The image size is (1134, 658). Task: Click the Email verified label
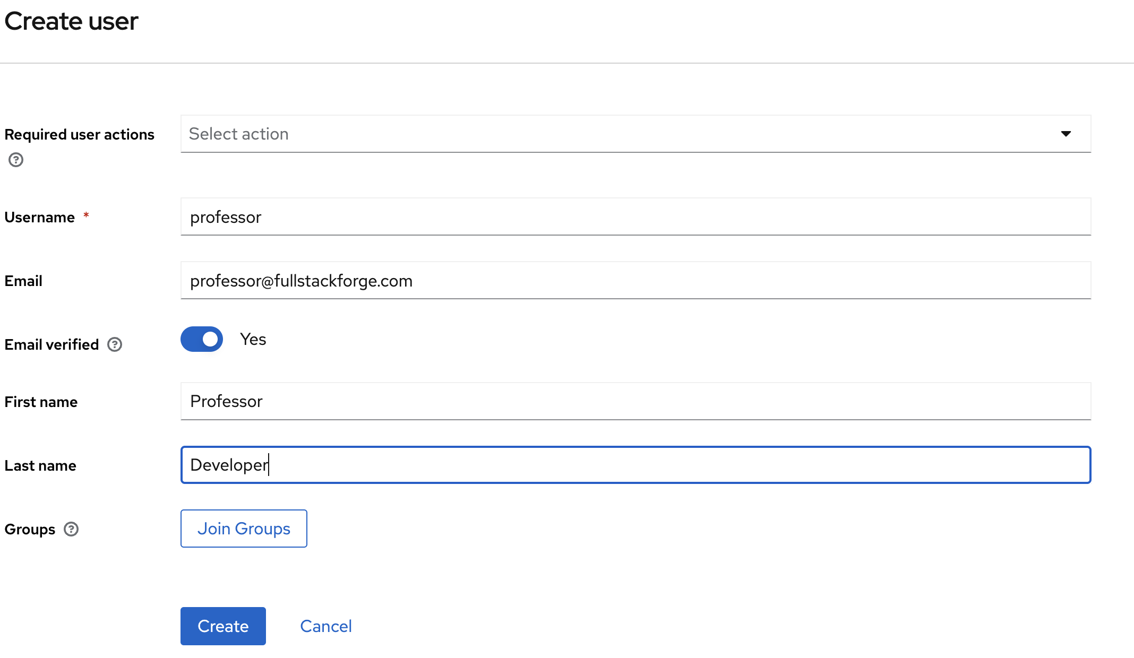point(51,344)
